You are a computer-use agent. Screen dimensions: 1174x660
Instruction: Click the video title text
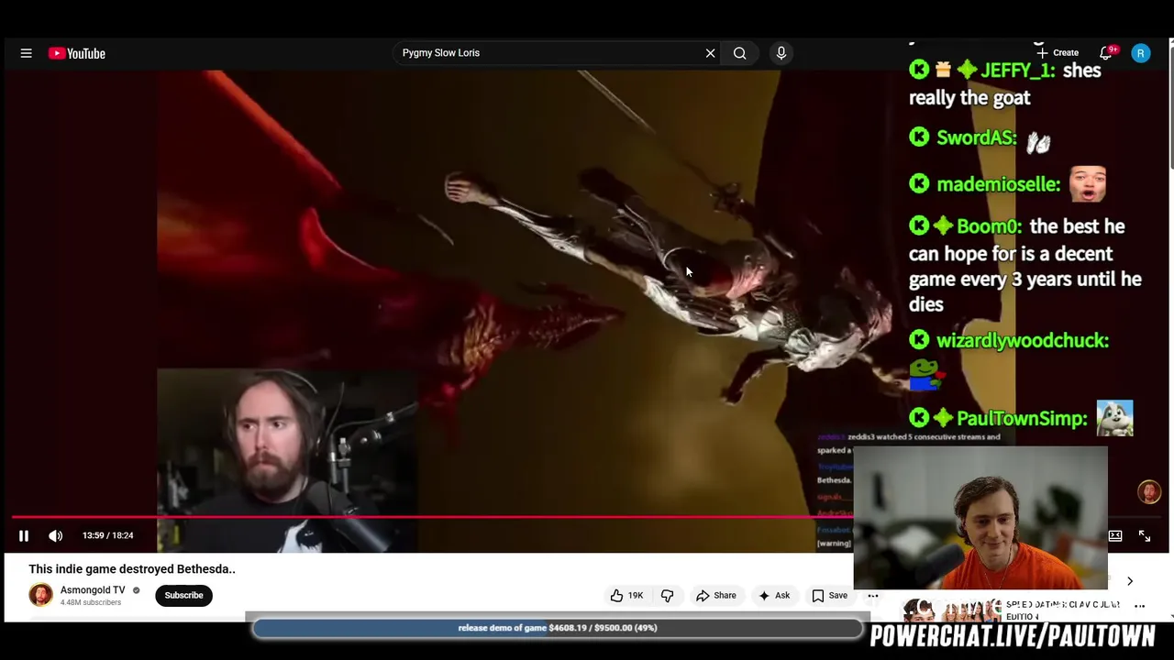tap(132, 569)
